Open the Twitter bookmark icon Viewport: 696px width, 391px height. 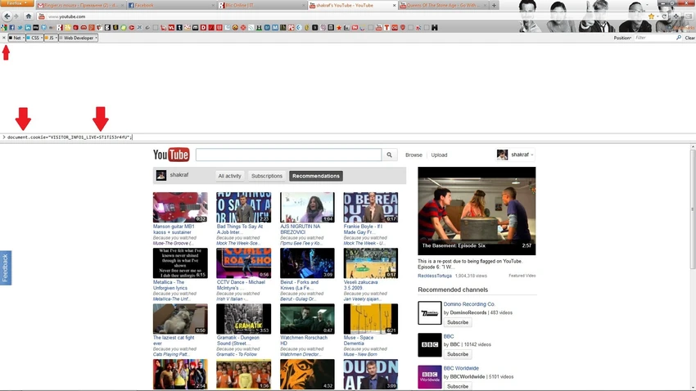[x=20, y=28]
